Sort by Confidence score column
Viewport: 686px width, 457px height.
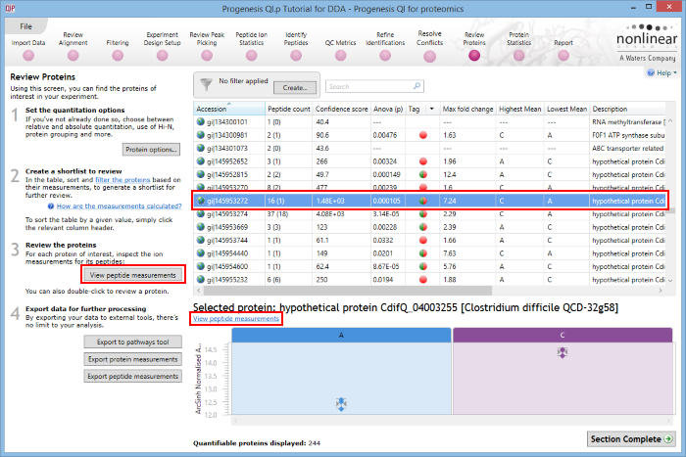341,109
